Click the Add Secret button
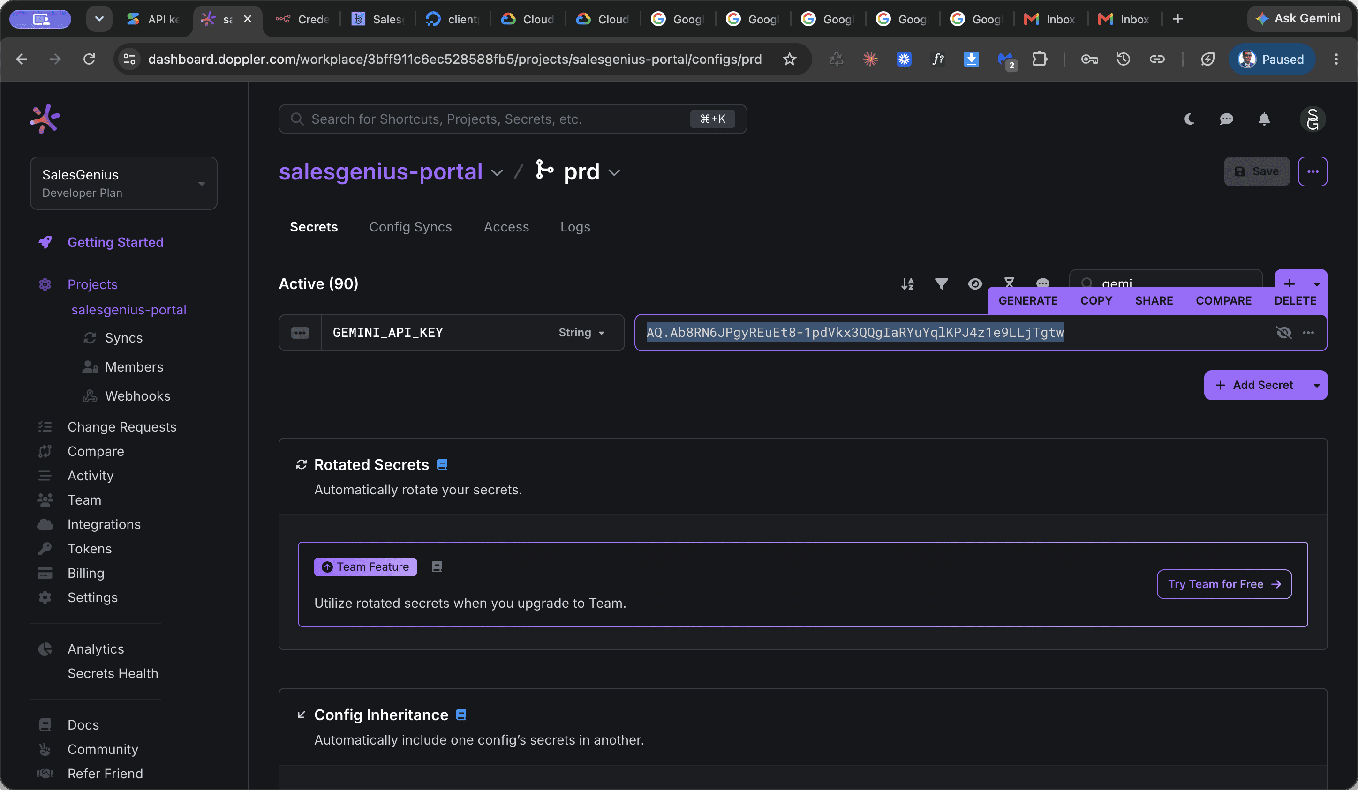The image size is (1358, 790). coord(1254,385)
